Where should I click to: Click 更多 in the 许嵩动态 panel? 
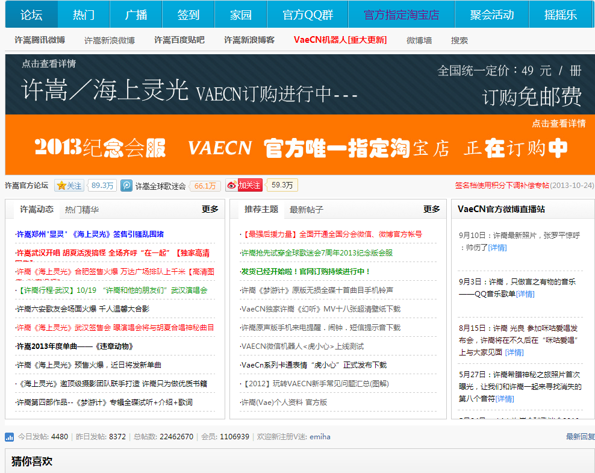[210, 209]
